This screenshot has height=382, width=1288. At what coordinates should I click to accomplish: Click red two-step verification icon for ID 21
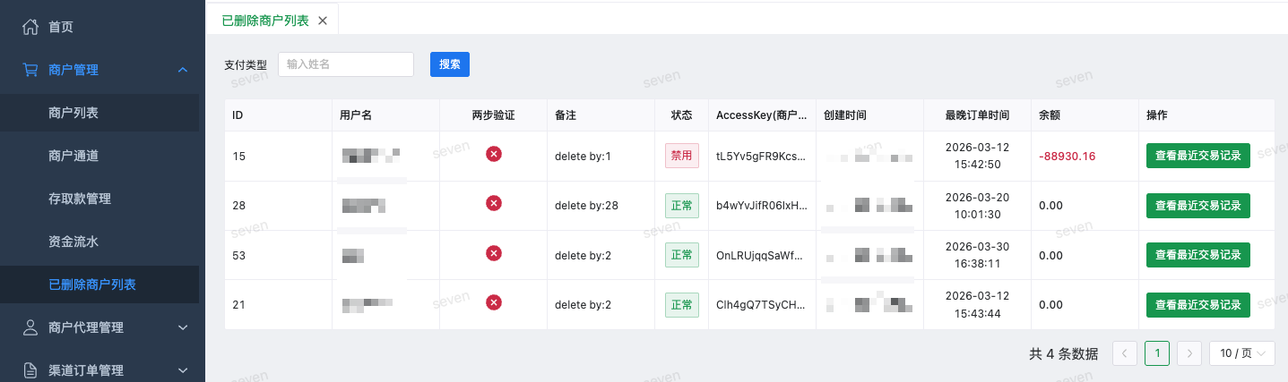click(x=493, y=303)
